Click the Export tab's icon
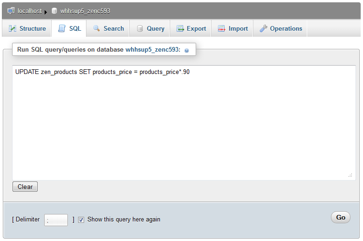 (180, 29)
